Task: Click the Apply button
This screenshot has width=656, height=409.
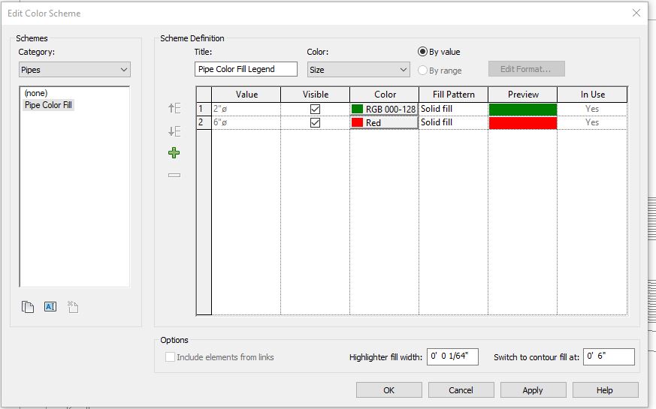Action: click(533, 390)
